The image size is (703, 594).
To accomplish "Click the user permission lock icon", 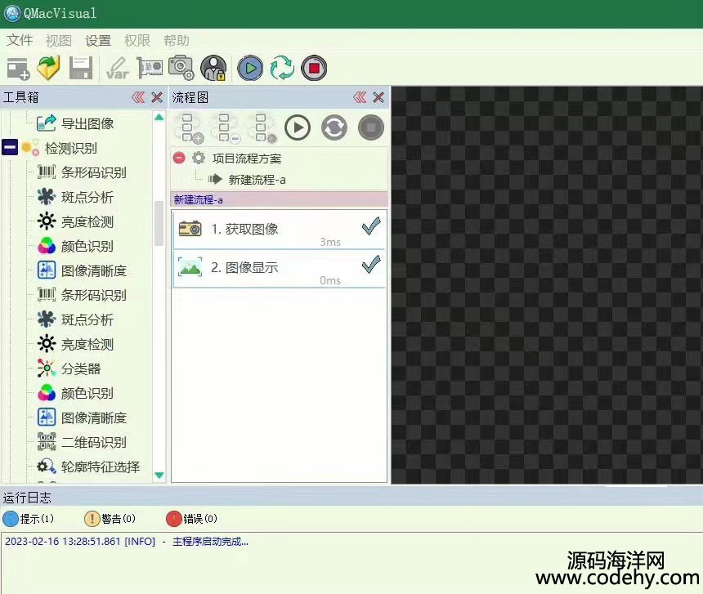I will click(x=213, y=68).
